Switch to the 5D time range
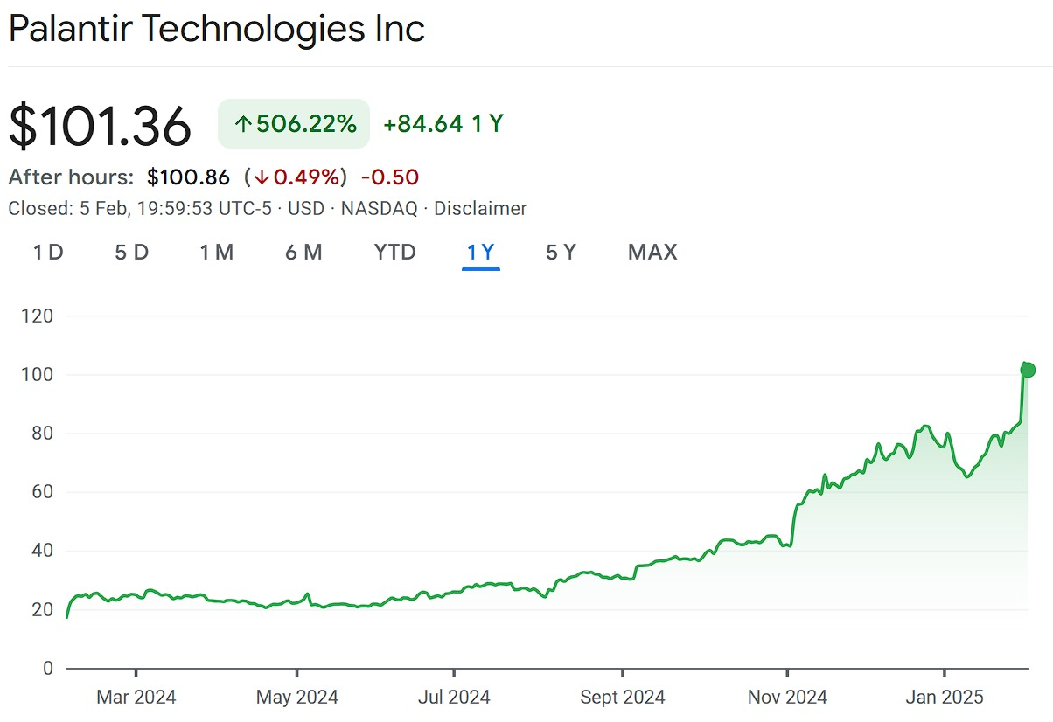This screenshot has height=722, width=1053. click(x=131, y=252)
